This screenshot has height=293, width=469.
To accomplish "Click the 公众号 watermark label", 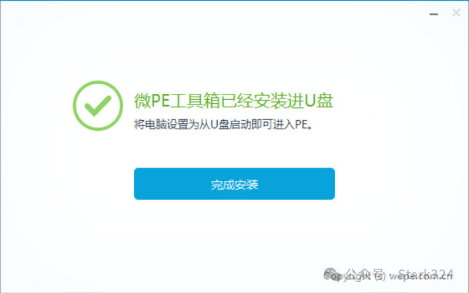I will [364, 274].
